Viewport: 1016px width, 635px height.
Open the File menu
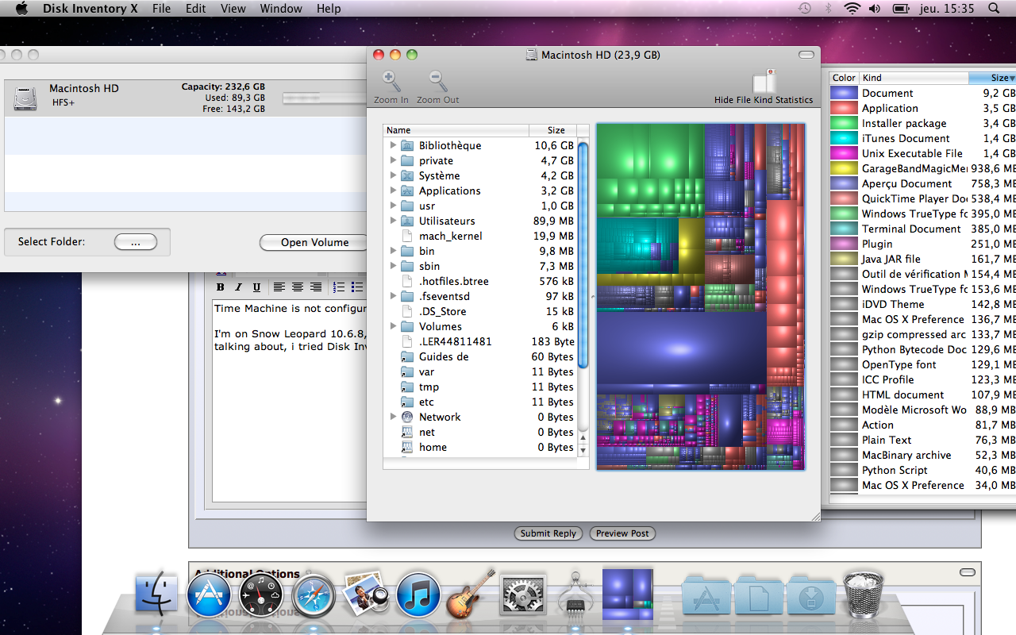[x=161, y=9]
